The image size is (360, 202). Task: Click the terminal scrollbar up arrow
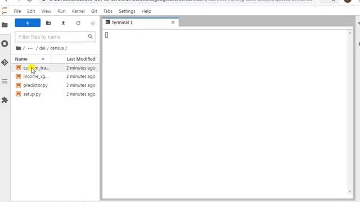click(x=350, y=33)
